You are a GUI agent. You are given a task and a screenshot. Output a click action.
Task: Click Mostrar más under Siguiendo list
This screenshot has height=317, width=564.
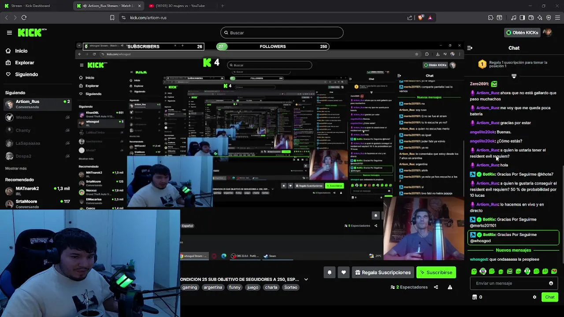coord(16,168)
